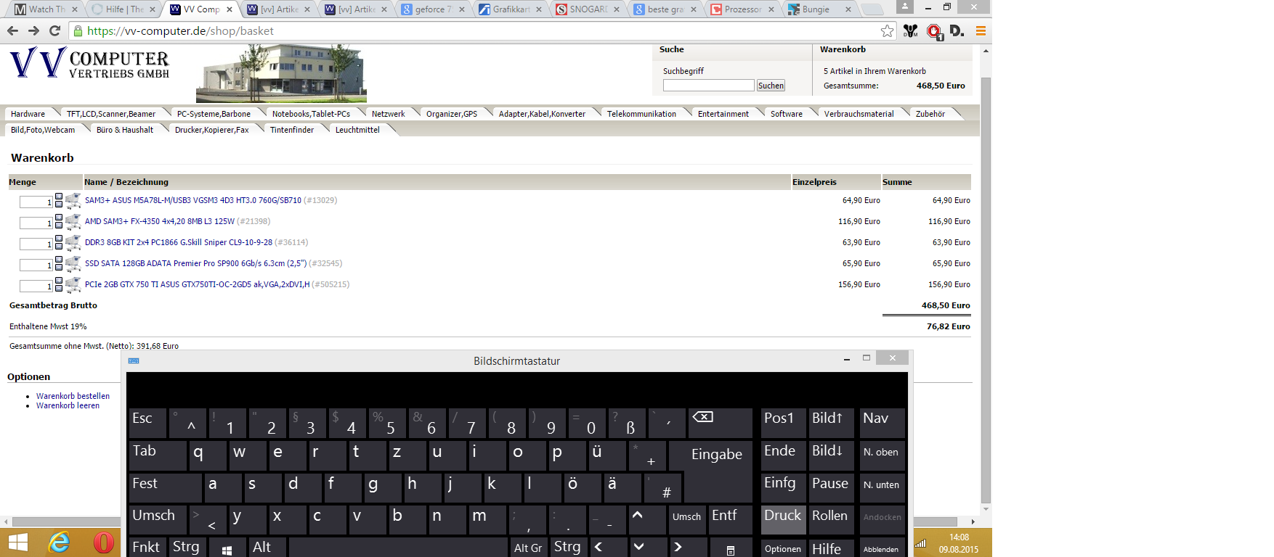Tap the context menu key on the on-screen keyboard
The image size is (1274, 557).
pos(731,548)
